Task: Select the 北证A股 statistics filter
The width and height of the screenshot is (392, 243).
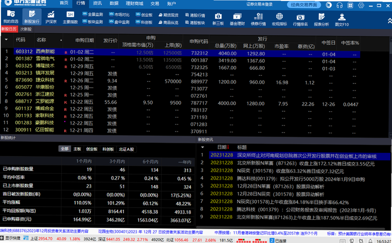Action: [x=126, y=149]
